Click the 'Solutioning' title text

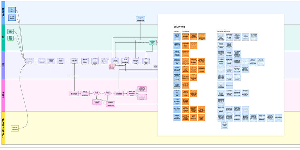pos(179,27)
